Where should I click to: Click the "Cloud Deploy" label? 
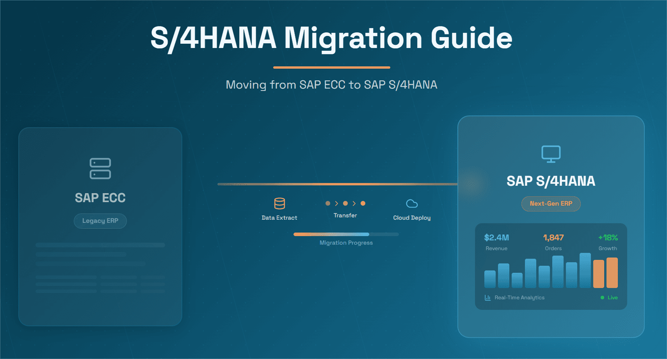pyautogui.click(x=412, y=218)
